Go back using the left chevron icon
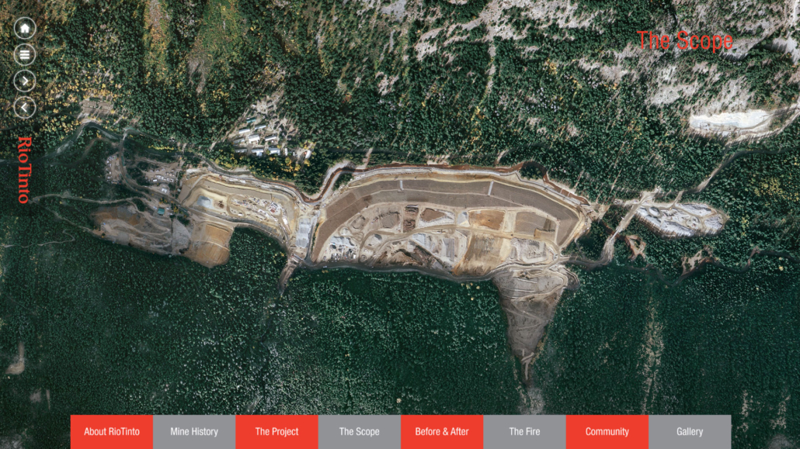 coord(25,107)
